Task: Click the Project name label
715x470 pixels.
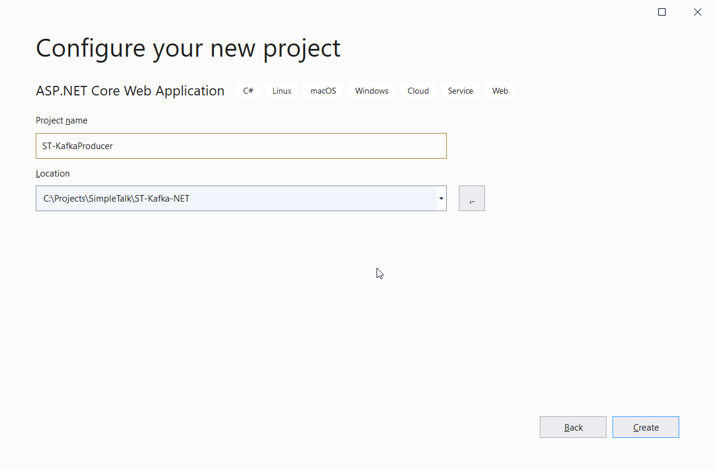Action: [61, 120]
